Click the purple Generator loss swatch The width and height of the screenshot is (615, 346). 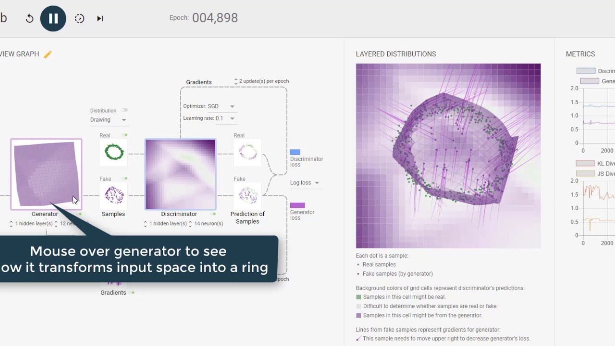tap(297, 205)
